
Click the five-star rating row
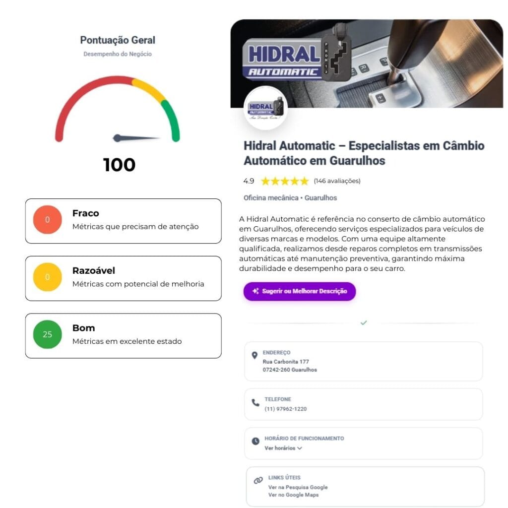click(x=285, y=181)
